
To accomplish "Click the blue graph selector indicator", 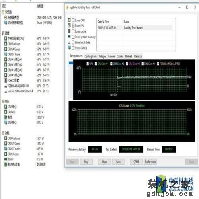I will click(x=71, y=63).
